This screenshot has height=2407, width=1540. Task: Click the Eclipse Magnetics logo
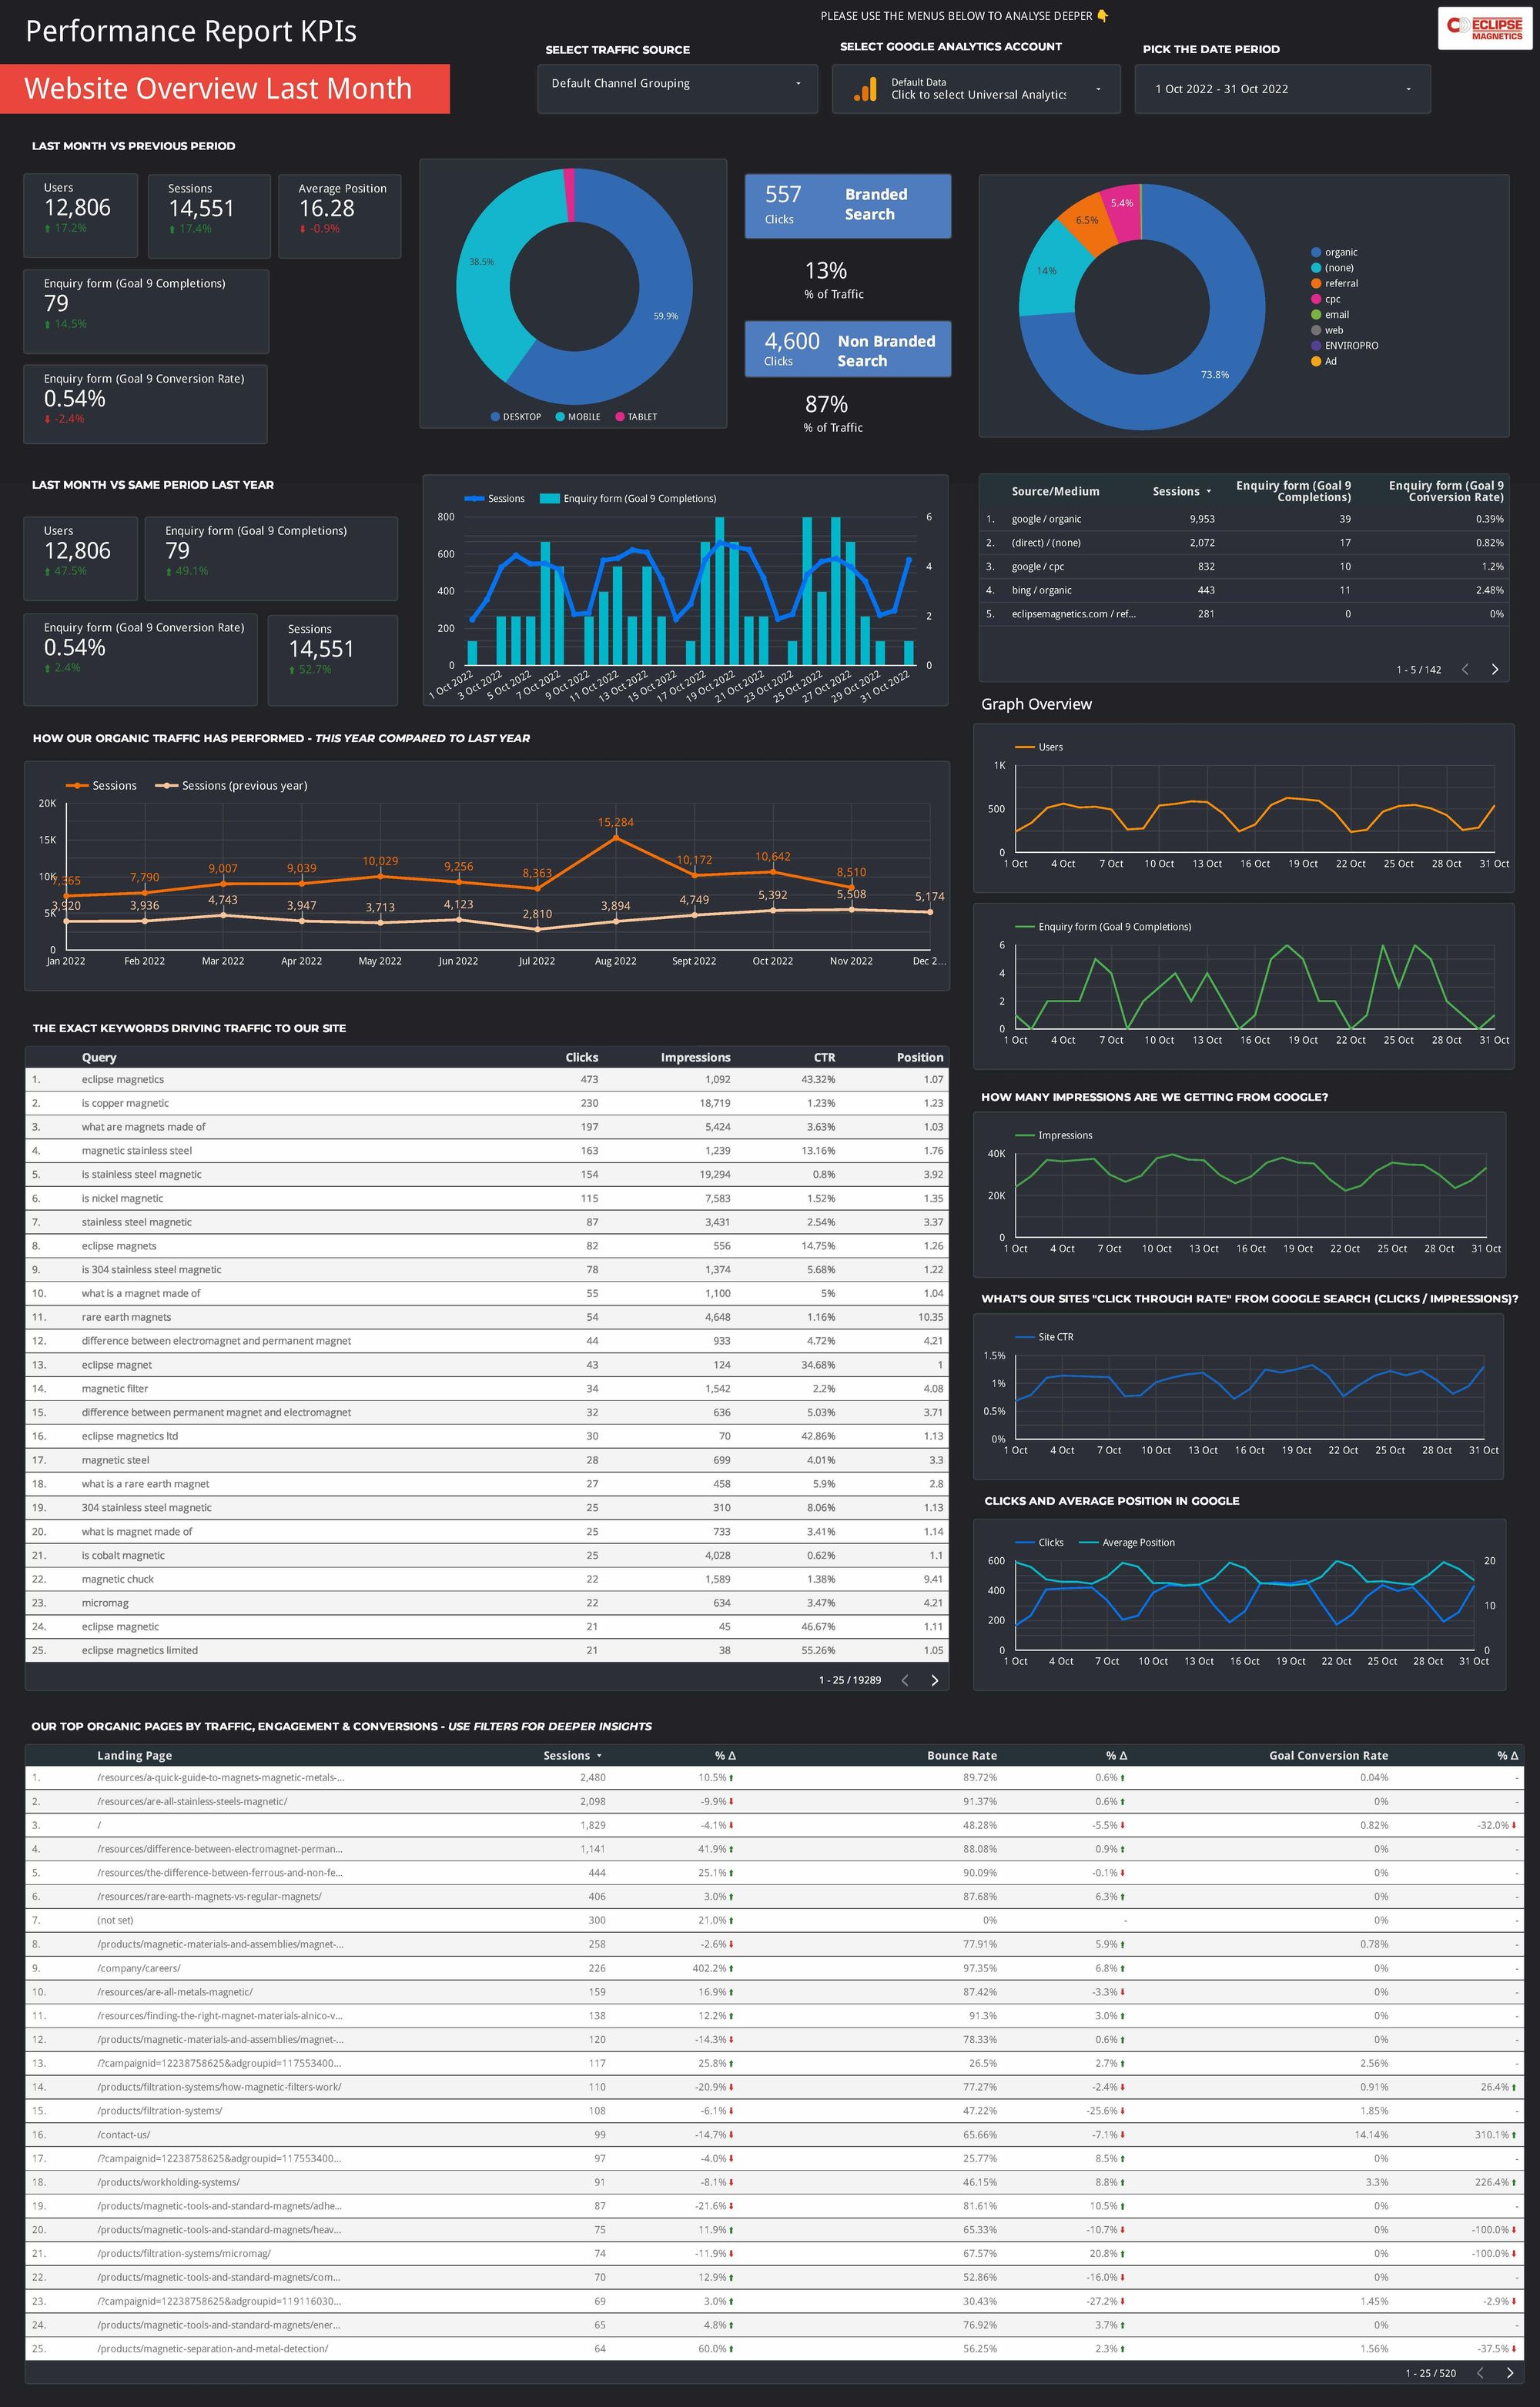point(1486,28)
